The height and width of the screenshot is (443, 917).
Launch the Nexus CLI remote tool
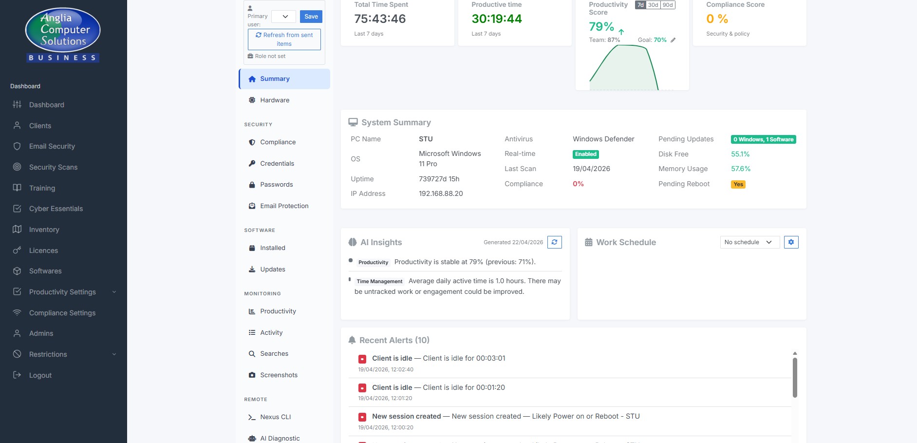(x=275, y=417)
